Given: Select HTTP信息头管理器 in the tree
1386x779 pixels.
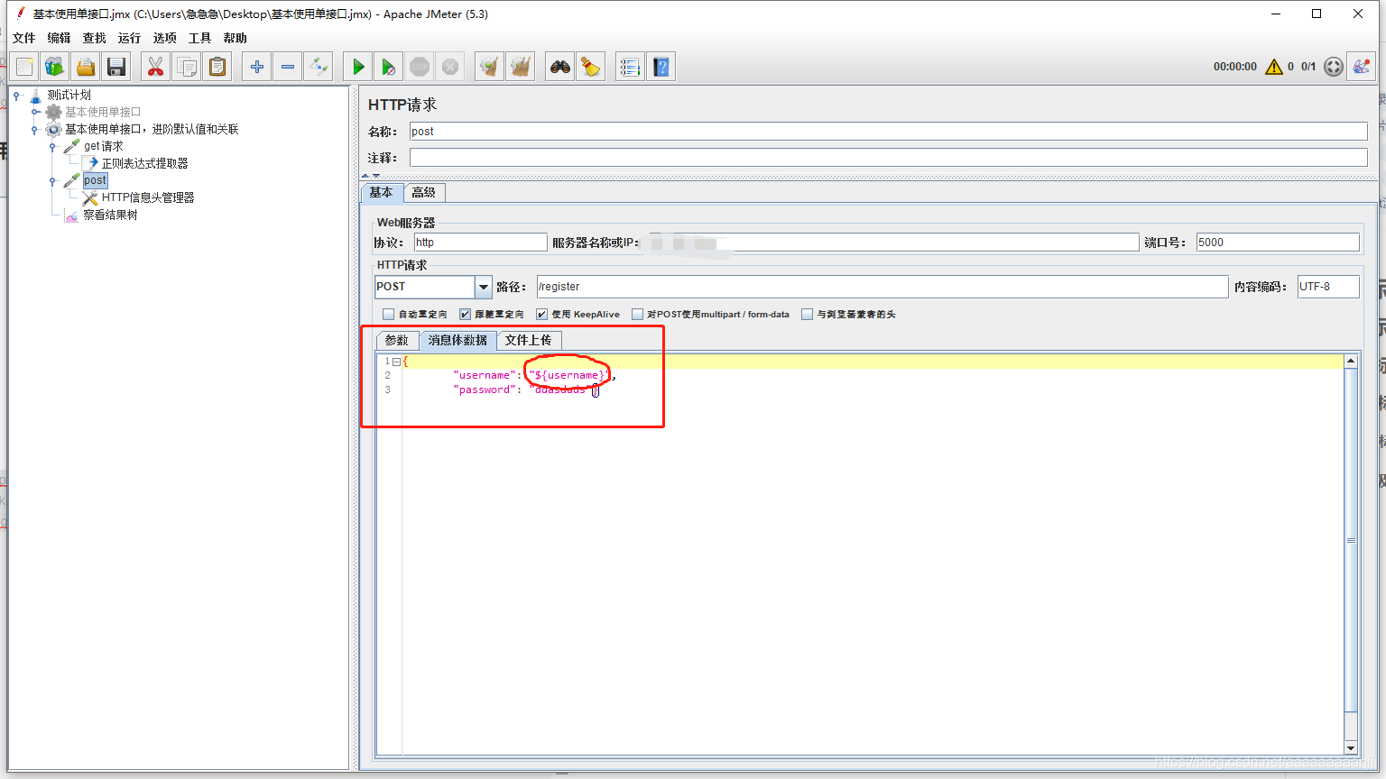Looking at the screenshot, I should tap(148, 197).
